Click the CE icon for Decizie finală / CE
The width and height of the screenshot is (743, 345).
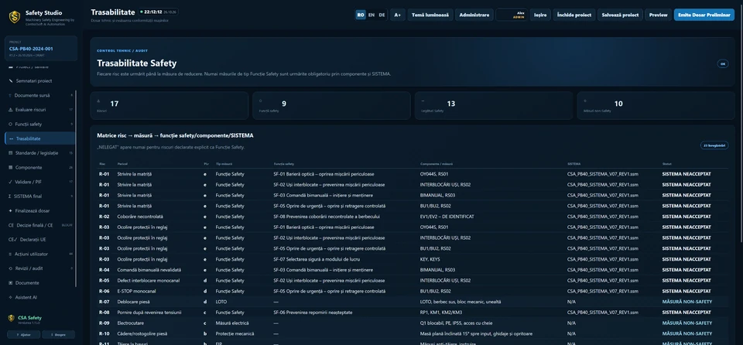coord(11,225)
